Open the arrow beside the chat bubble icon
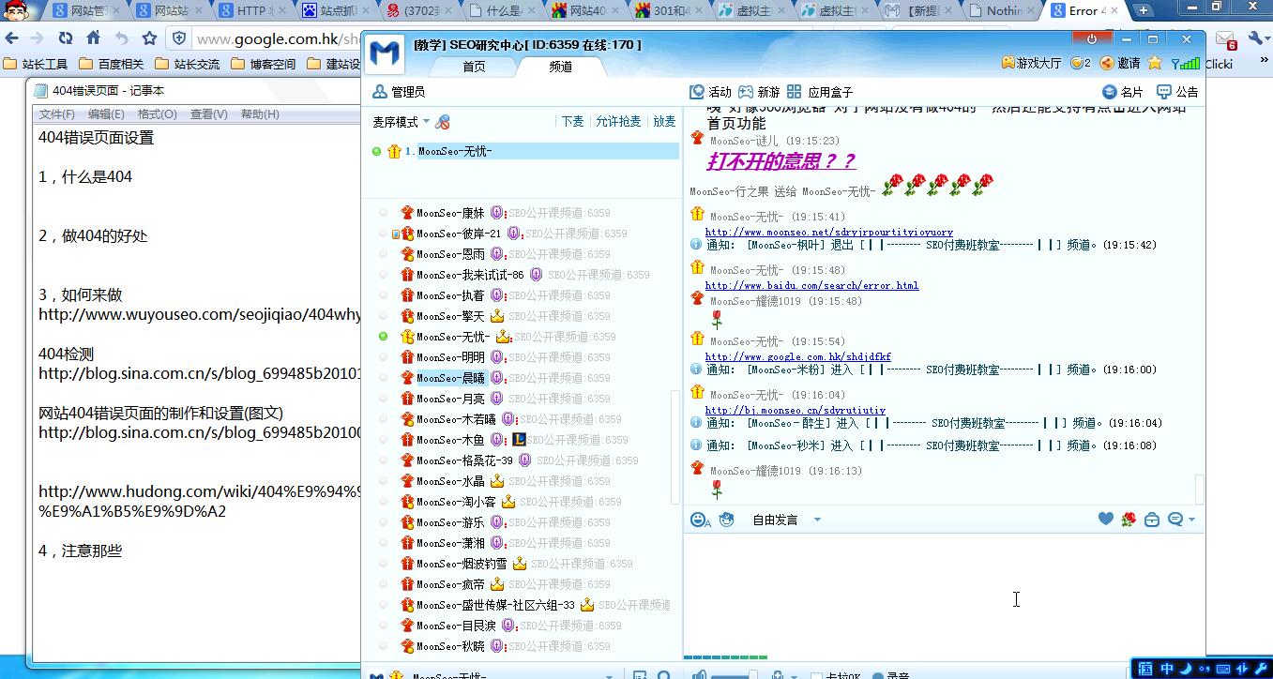Screen dimensions: 1273x679 pos(1191,520)
